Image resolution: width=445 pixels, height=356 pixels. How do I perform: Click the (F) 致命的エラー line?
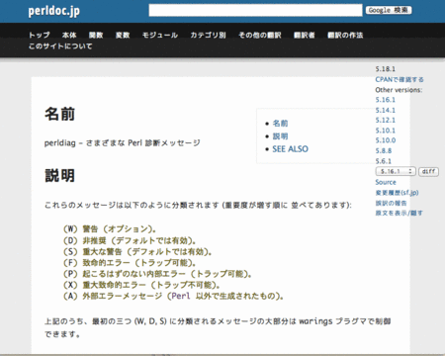coord(130,263)
